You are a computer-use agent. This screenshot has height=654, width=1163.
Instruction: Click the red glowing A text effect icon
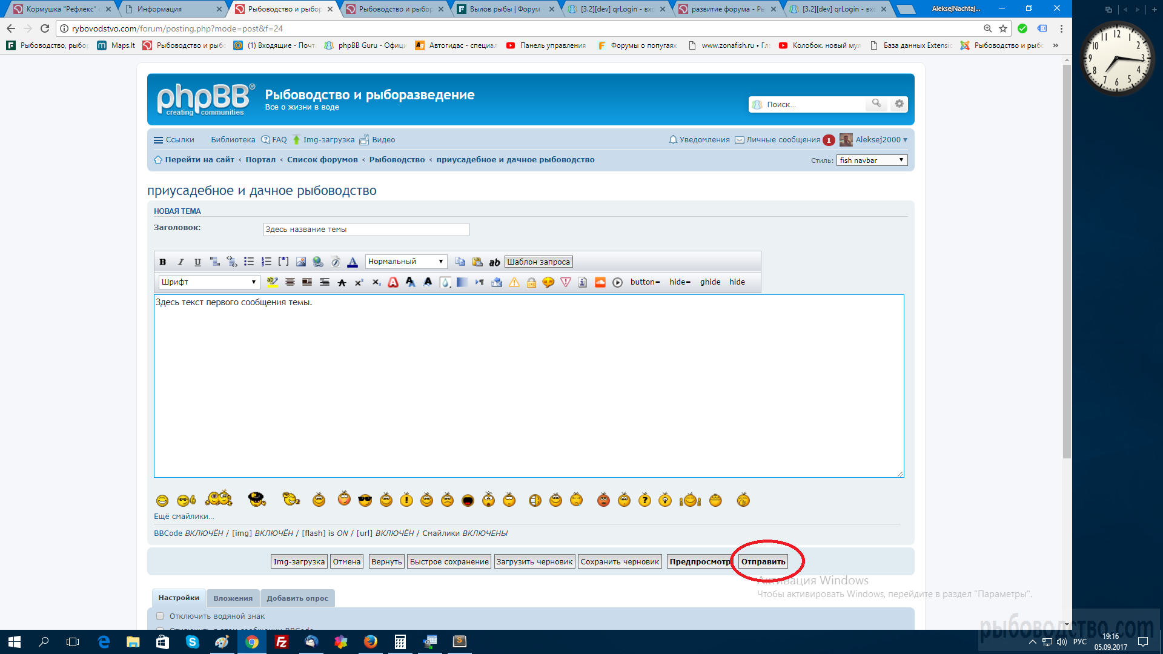pyautogui.click(x=393, y=282)
